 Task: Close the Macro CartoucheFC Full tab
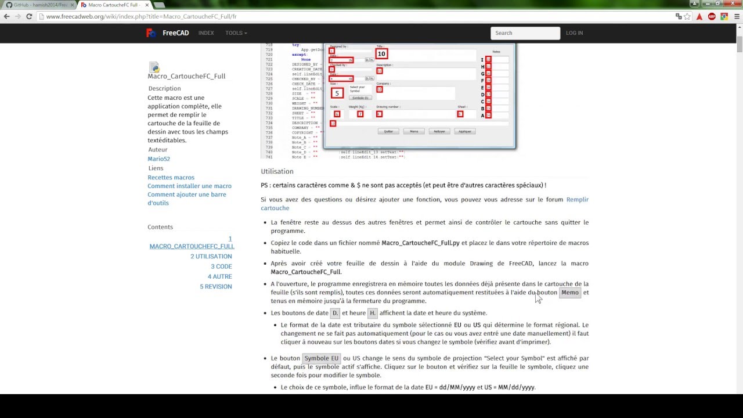[147, 5]
